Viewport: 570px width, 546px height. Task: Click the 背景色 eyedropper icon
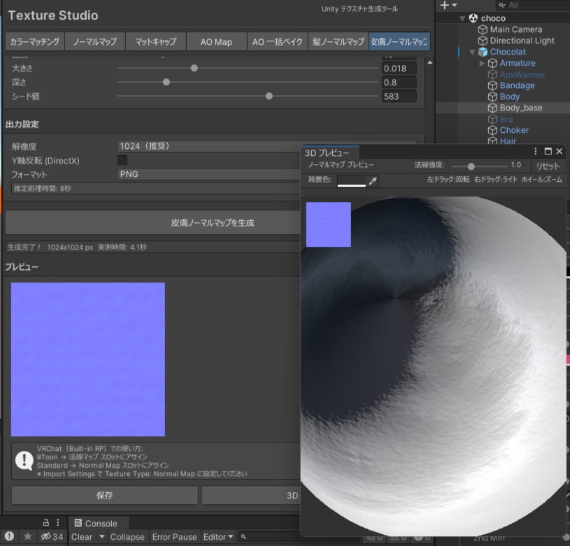[x=373, y=180]
